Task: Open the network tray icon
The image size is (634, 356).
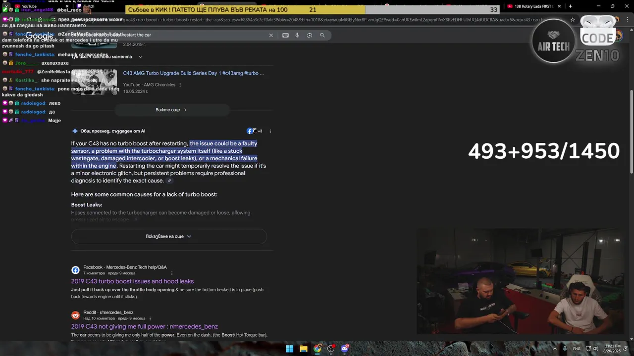Action: [x=588, y=349]
